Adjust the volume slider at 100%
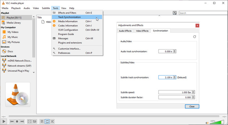The height and width of the screenshot is (125, 228). (217, 122)
